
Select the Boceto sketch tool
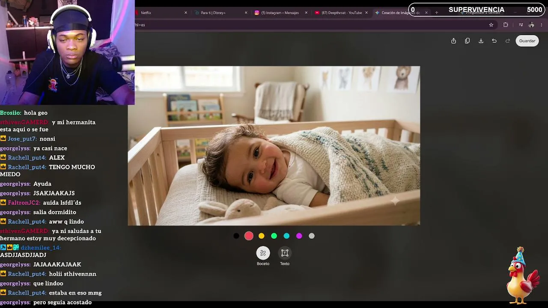pyautogui.click(x=263, y=256)
